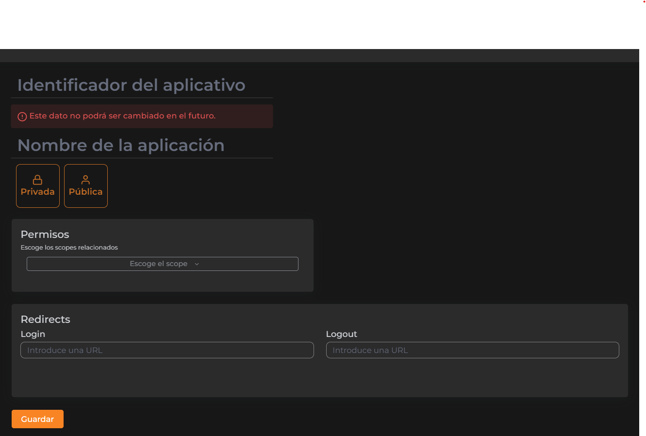
Task: Click the Logout label above URL field
Action: click(341, 334)
